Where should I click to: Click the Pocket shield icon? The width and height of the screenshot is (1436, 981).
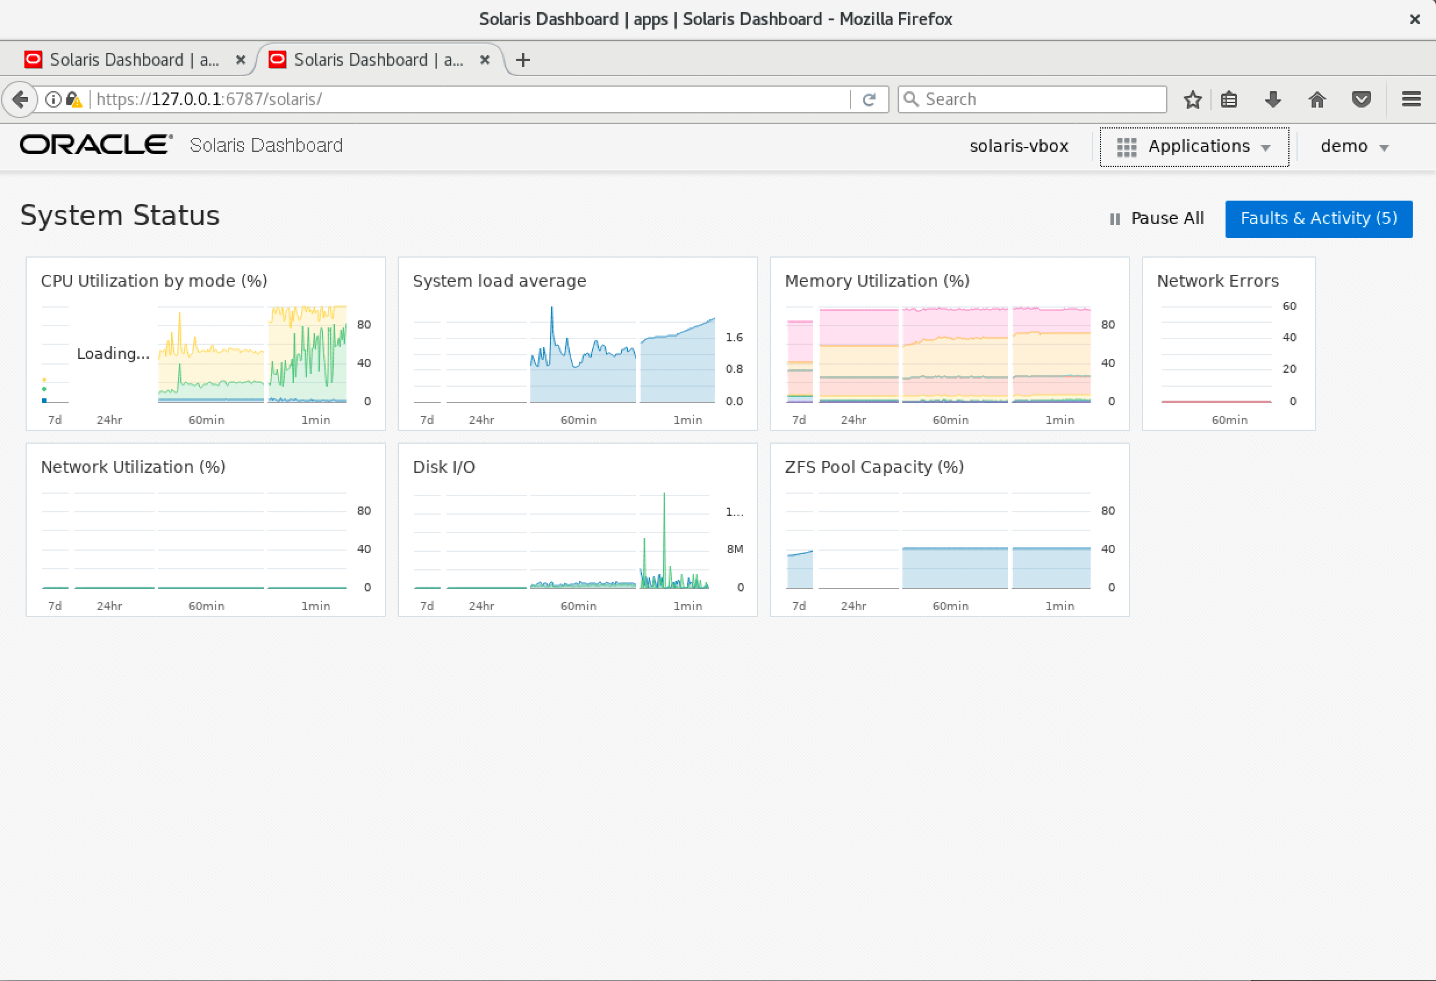click(x=1361, y=99)
